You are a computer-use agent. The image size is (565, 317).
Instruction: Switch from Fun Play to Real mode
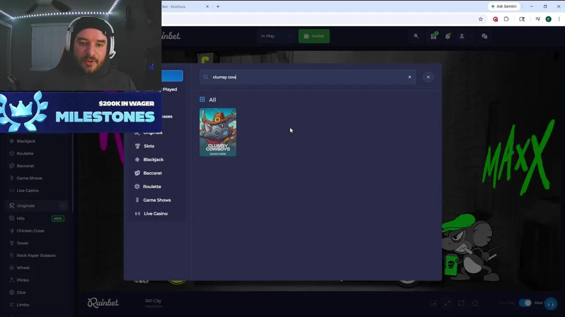(527, 302)
